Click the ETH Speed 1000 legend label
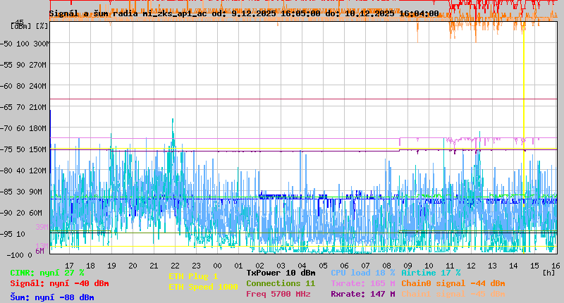 point(203,287)
